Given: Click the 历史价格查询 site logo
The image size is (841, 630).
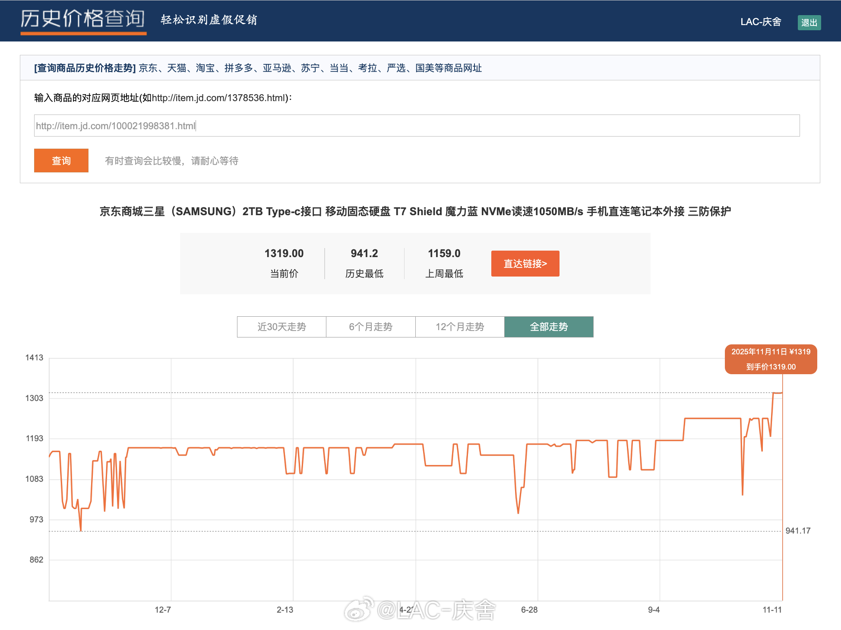Looking at the screenshot, I should pyautogui.click(x=83, y=19).
